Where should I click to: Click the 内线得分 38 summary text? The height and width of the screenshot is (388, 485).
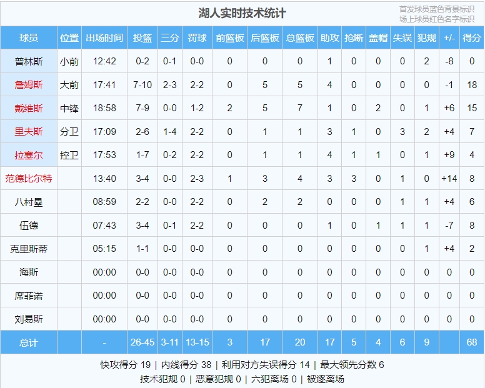(x=186, y=365)
